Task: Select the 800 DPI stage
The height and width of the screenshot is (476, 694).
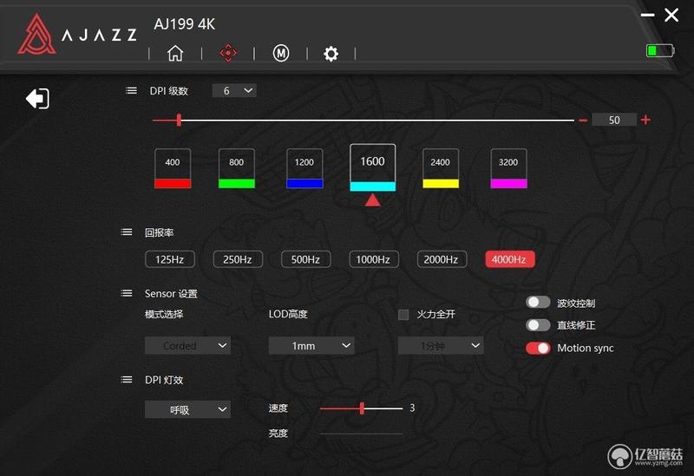Action: [x=236, y=168]
